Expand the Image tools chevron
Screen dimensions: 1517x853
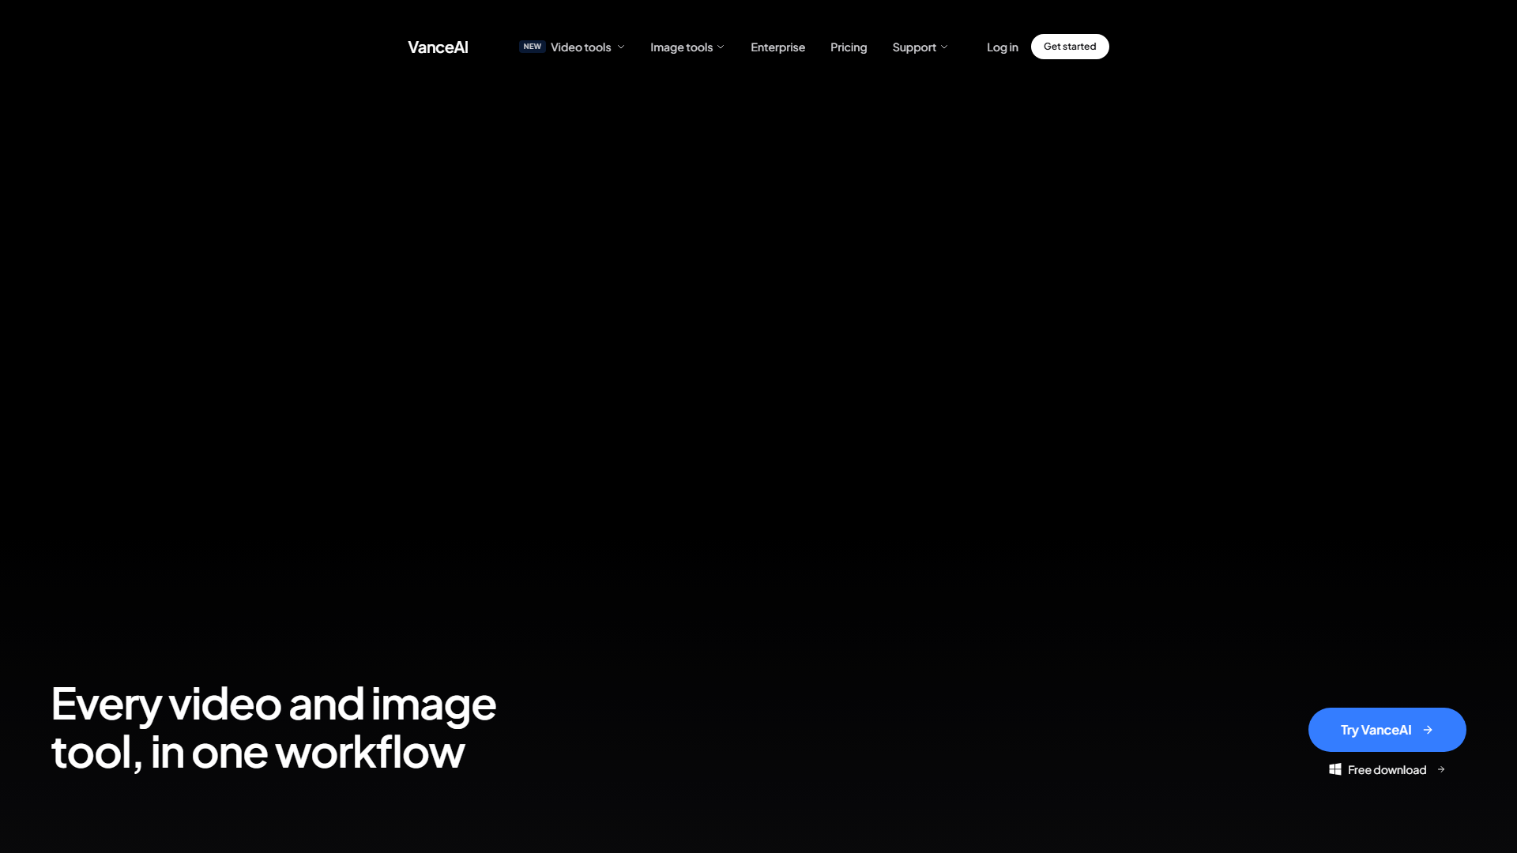coord(721,47)
